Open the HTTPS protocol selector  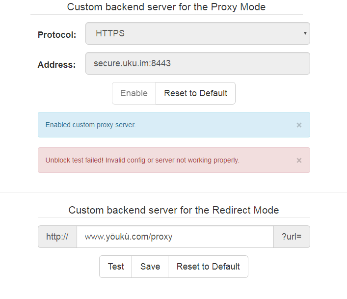coord(198,33)
